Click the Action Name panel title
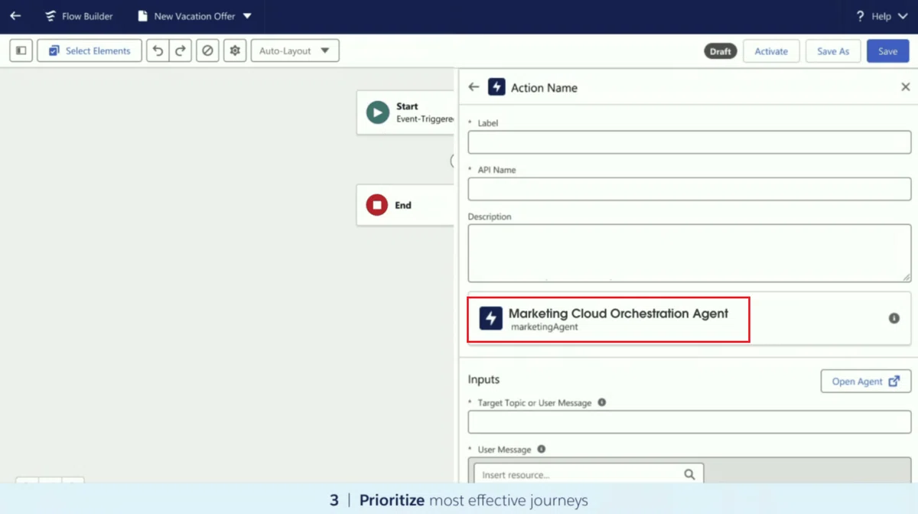918x514 pixels. tap(544, 88)
